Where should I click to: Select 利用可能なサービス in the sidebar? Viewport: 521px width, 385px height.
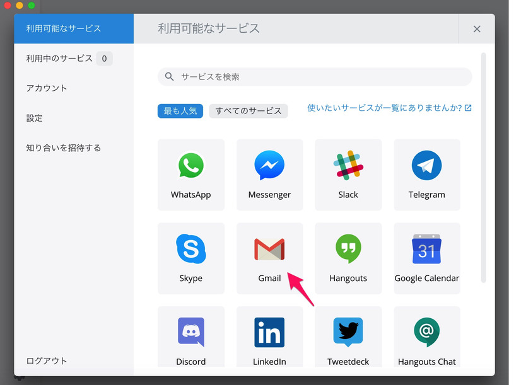[74, 28]
